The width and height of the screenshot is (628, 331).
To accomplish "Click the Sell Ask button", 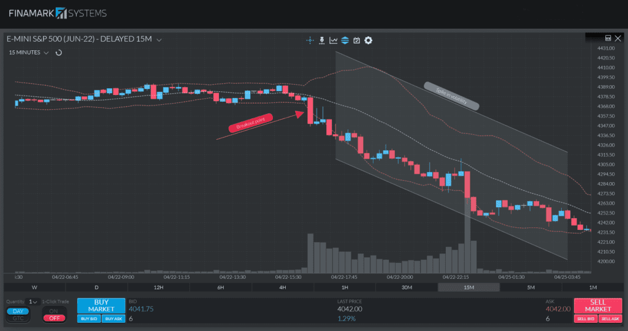I will point(610,319).
